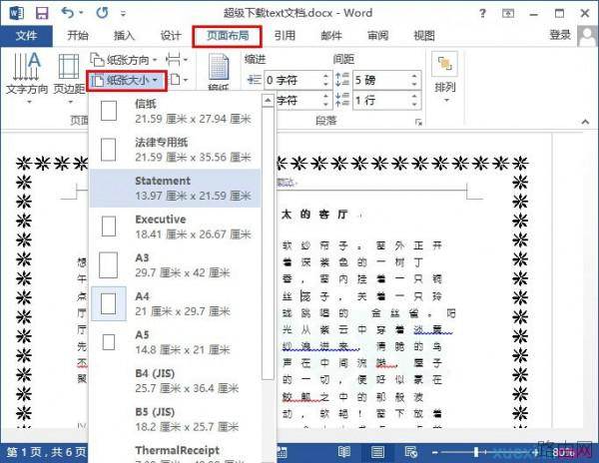
Task: Zoom out with the minus button
Action: [434, 453]
